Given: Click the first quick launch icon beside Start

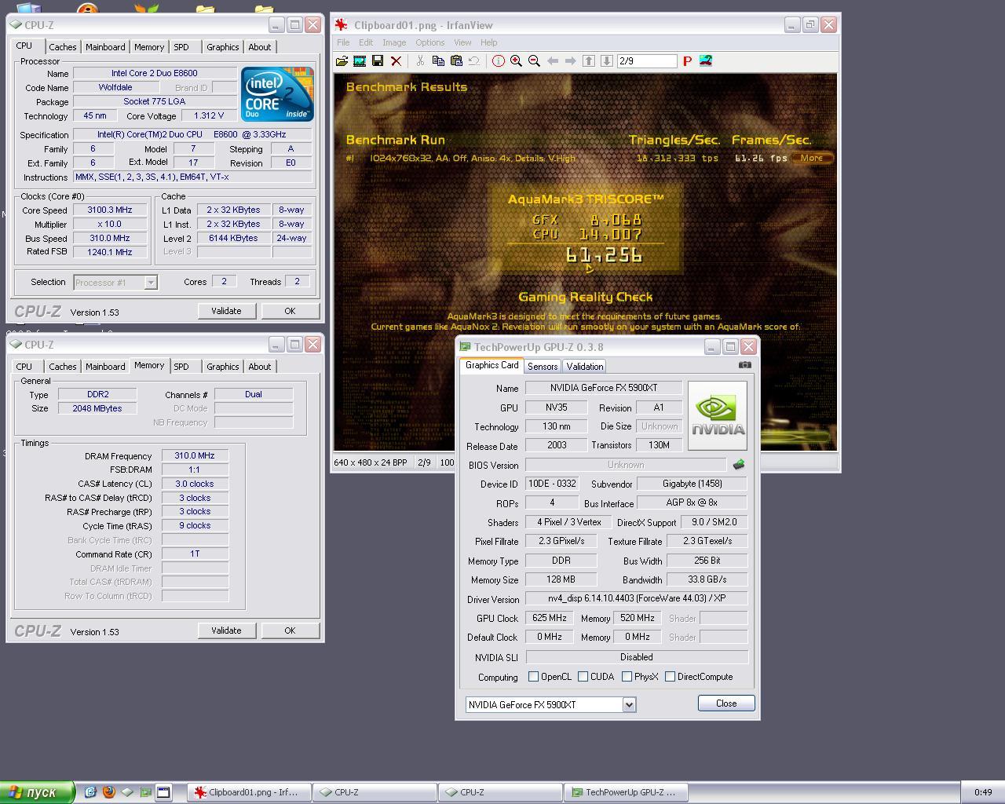Looking at the screenshot, I should 90,792.
